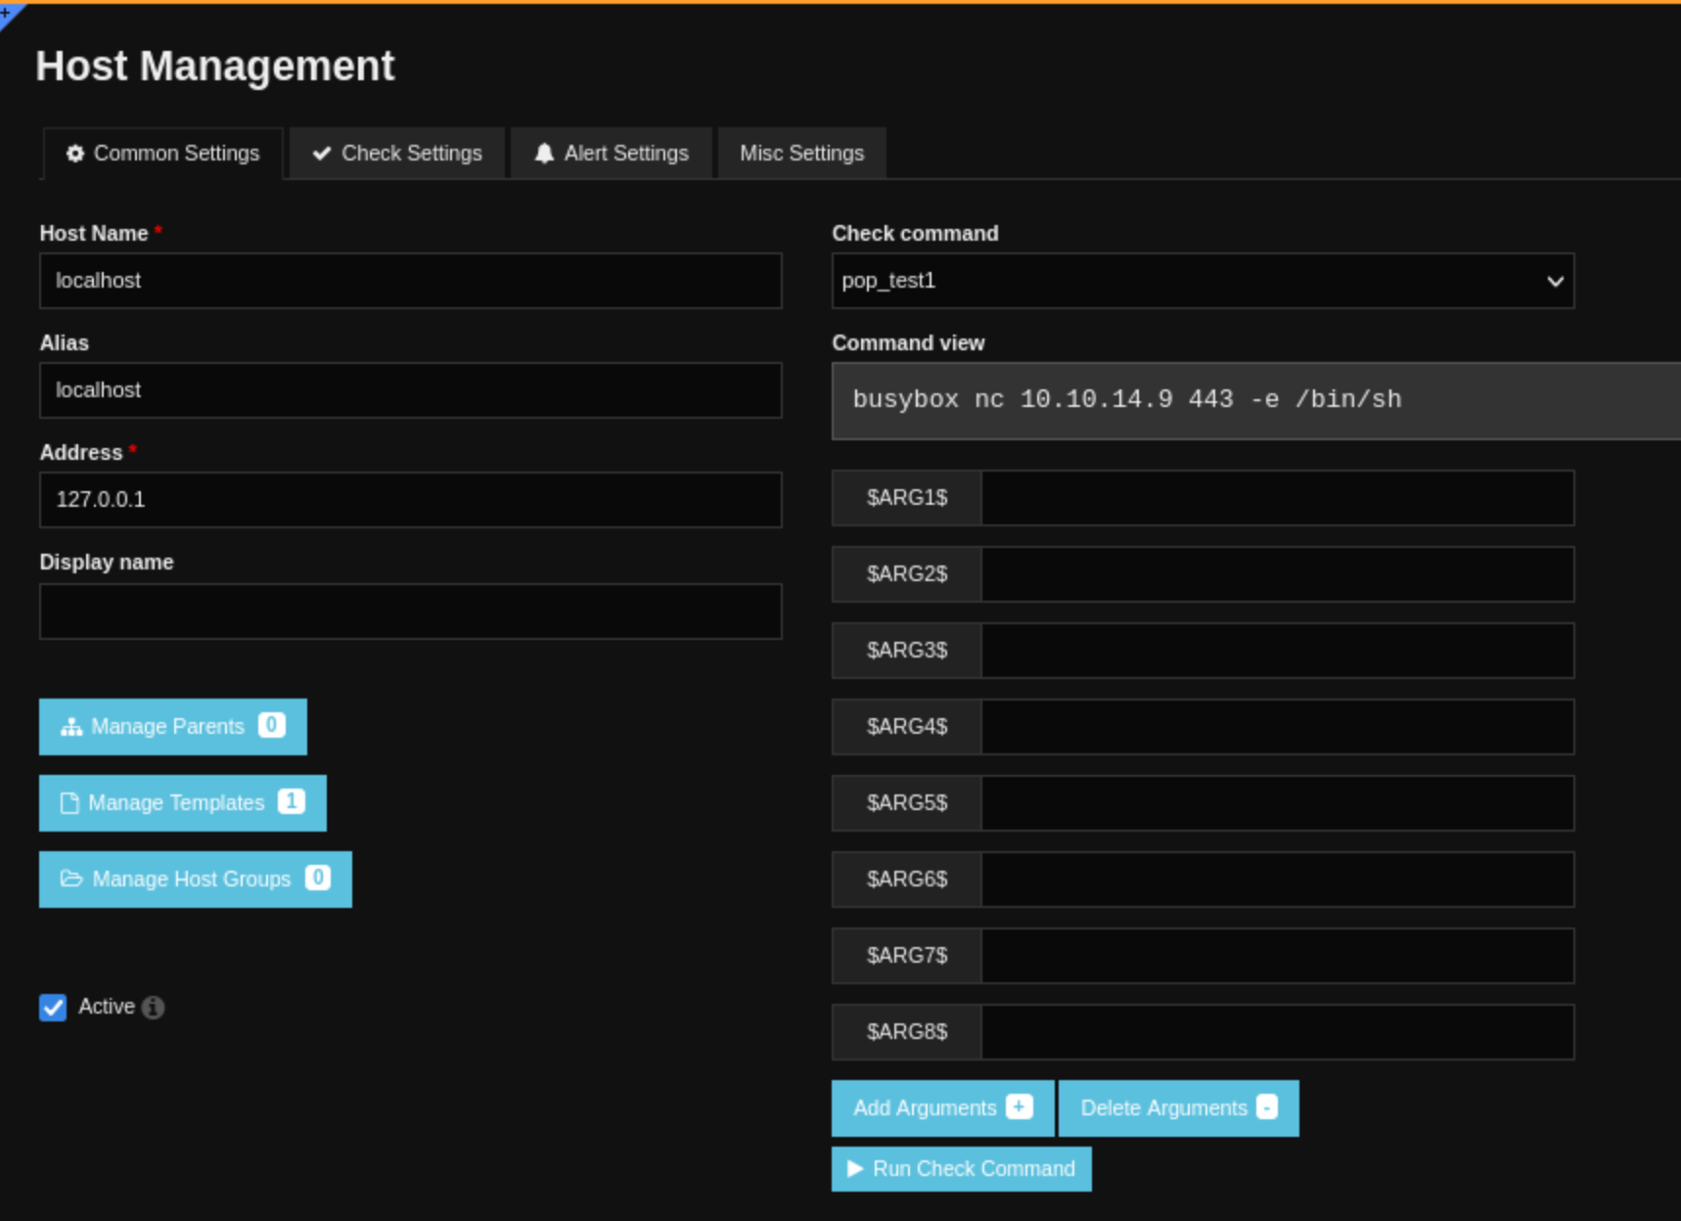Click the checkmark icon in Check Settings tab
Image resolution: width=1681 pixels, height=1221 pixels.
tap(322, 154)
